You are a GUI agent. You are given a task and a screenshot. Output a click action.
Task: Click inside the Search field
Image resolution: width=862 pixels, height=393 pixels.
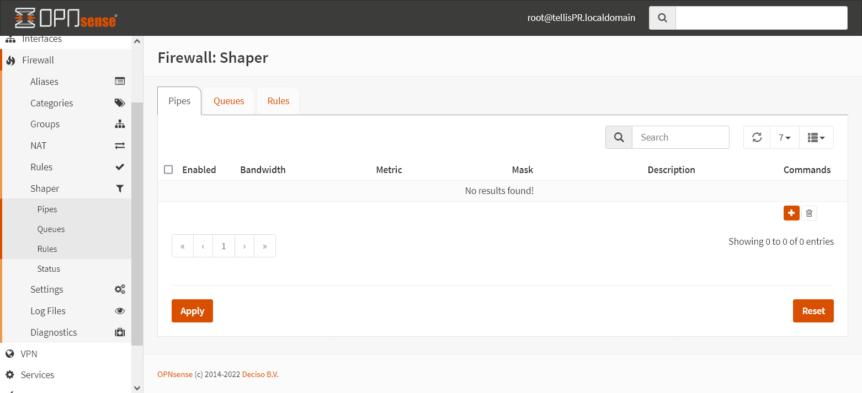point(680,137)
